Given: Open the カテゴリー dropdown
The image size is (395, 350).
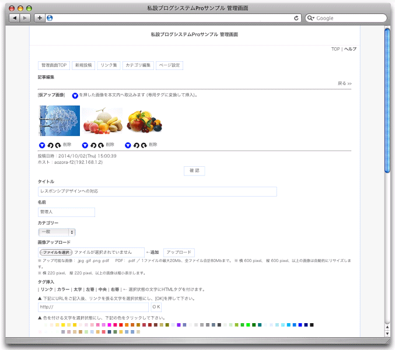Looking at the screenshot, I should tap(57, 232).
